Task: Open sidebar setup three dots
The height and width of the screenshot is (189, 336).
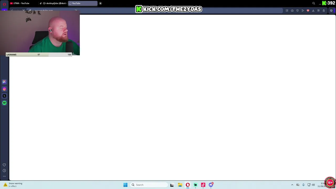Action: 4,176
